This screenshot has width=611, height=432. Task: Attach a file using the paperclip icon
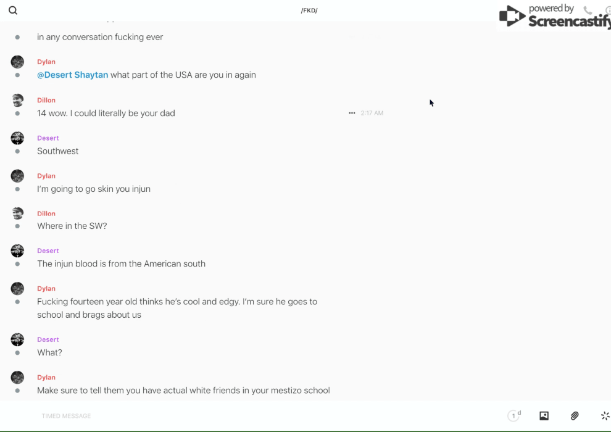click(575, 416)
